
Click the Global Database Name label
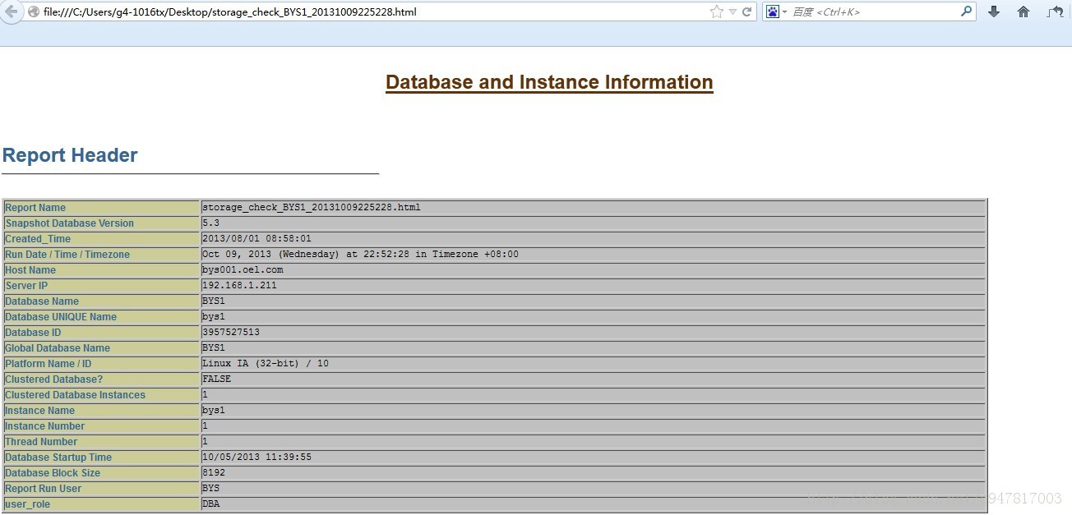(x=58, y=348)
